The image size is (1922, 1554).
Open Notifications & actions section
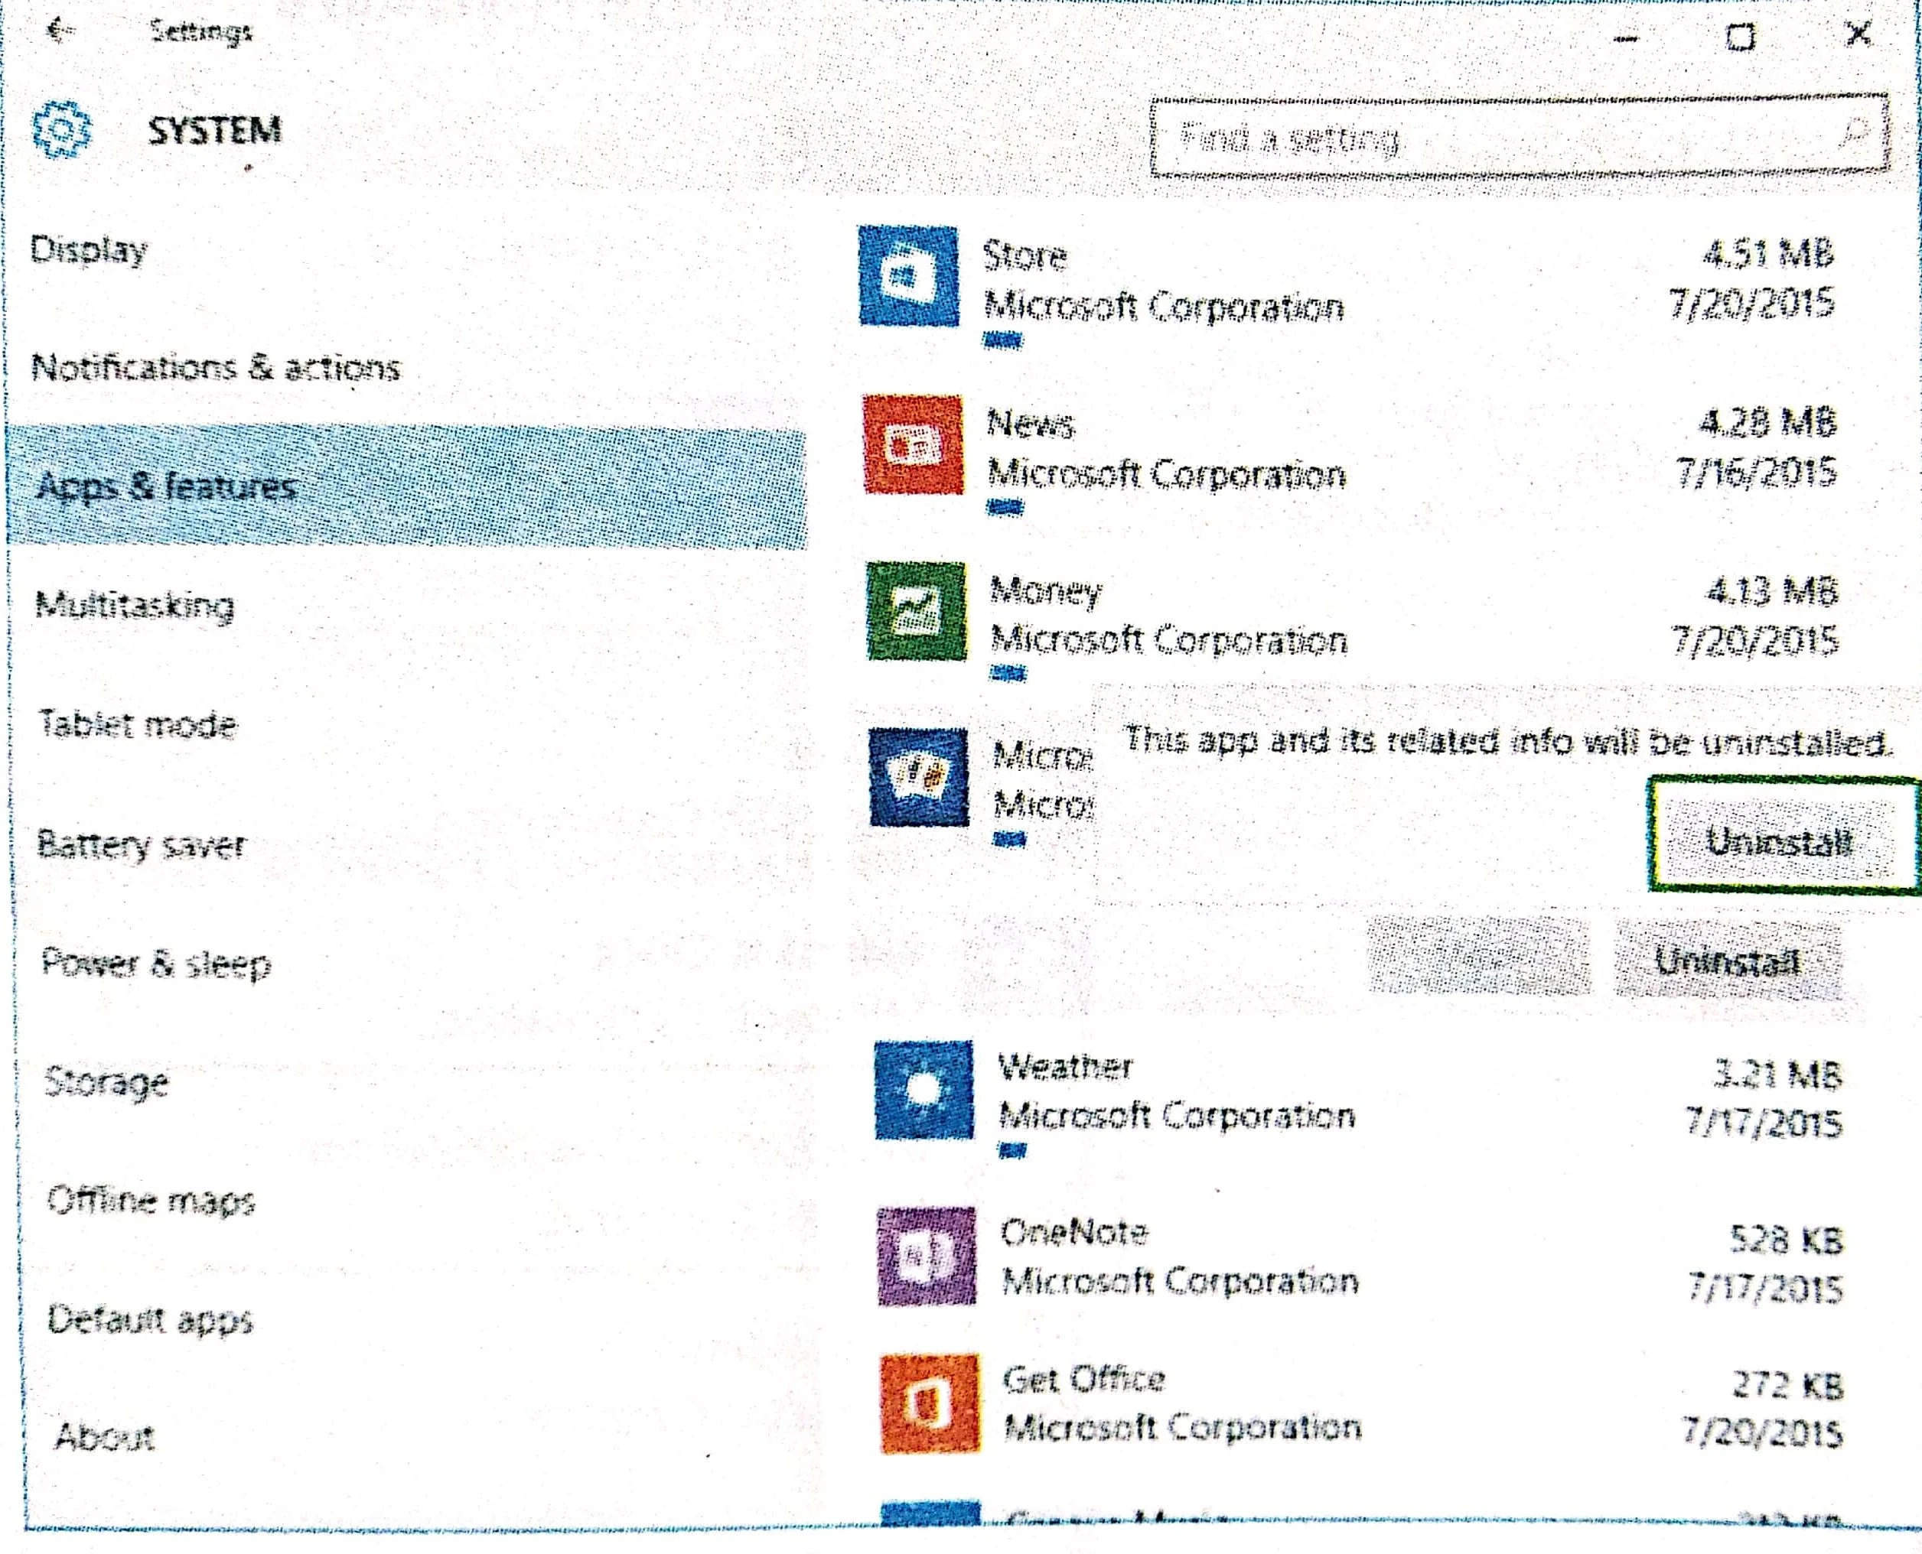215,368
